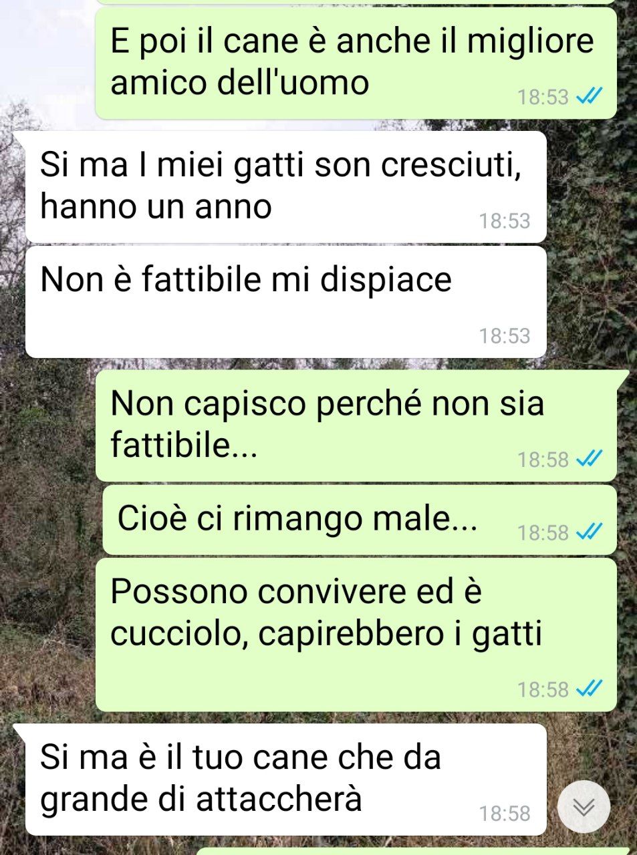The image size is (637, 855).
Task: Tap the partially visible green bubble at the bottom
Action: [414, 852]
